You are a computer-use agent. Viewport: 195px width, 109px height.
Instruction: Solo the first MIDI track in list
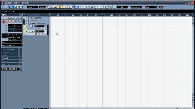(33, 26)
